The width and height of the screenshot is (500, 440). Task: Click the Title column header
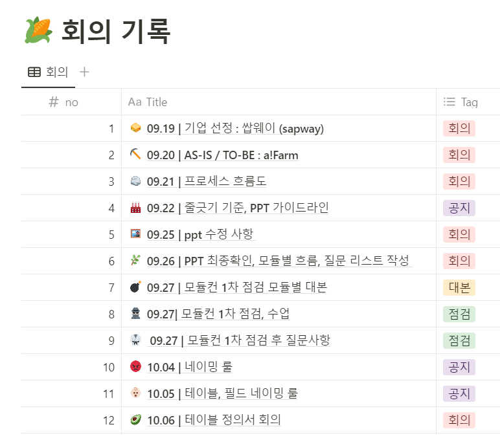(278, 102)
